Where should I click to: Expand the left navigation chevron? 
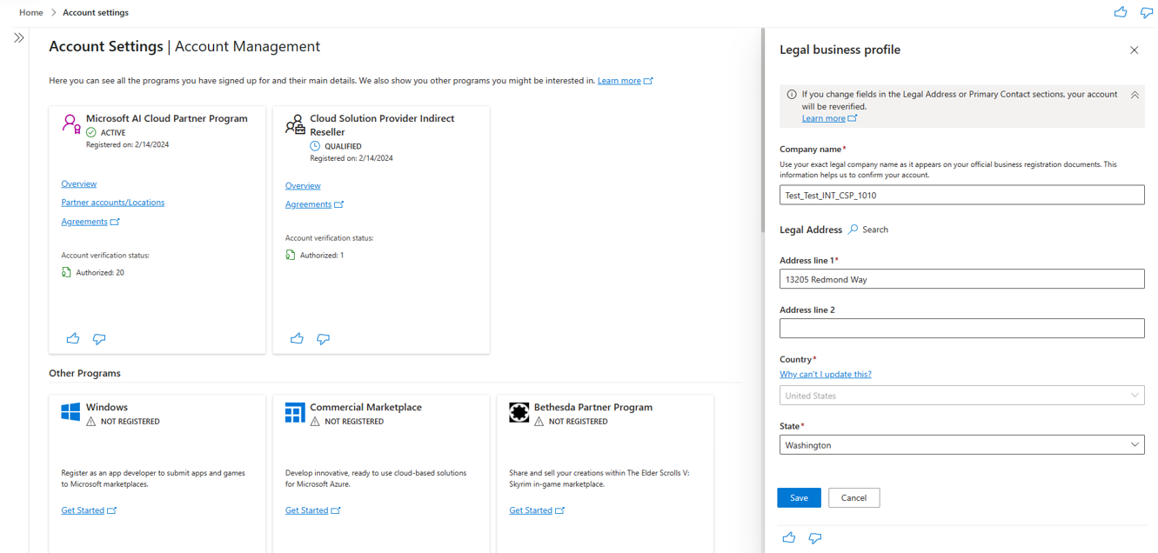pos(19,38)
